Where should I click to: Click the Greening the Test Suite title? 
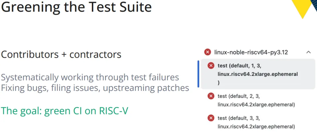(76, 7)
